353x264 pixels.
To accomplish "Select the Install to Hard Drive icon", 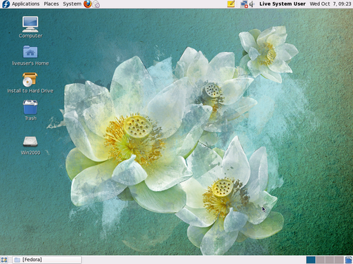I will click(x=30, y=83).
